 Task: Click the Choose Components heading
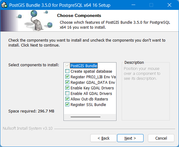coord(79,15)
